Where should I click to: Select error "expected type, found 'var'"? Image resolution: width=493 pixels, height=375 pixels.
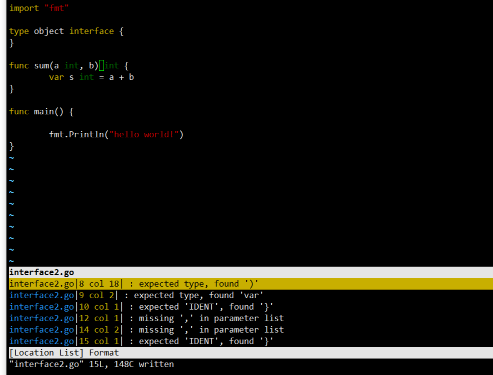[x=198, y=295]
